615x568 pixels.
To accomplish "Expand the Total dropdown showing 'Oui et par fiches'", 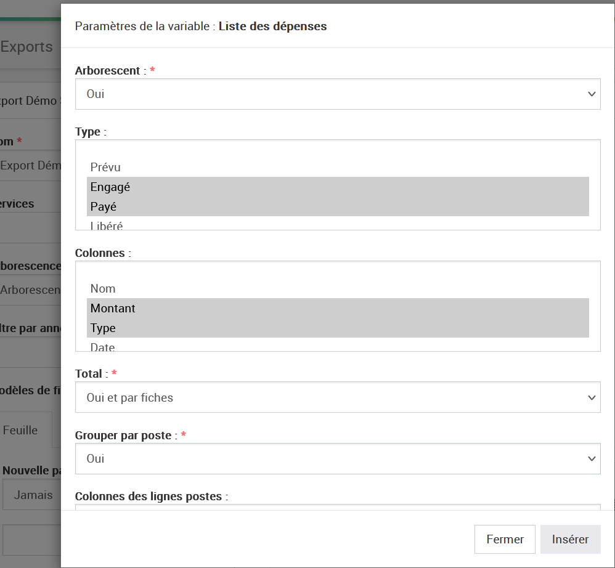I will 337,397.
